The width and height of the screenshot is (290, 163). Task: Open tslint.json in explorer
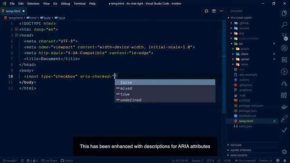click(x=245, y=126)
